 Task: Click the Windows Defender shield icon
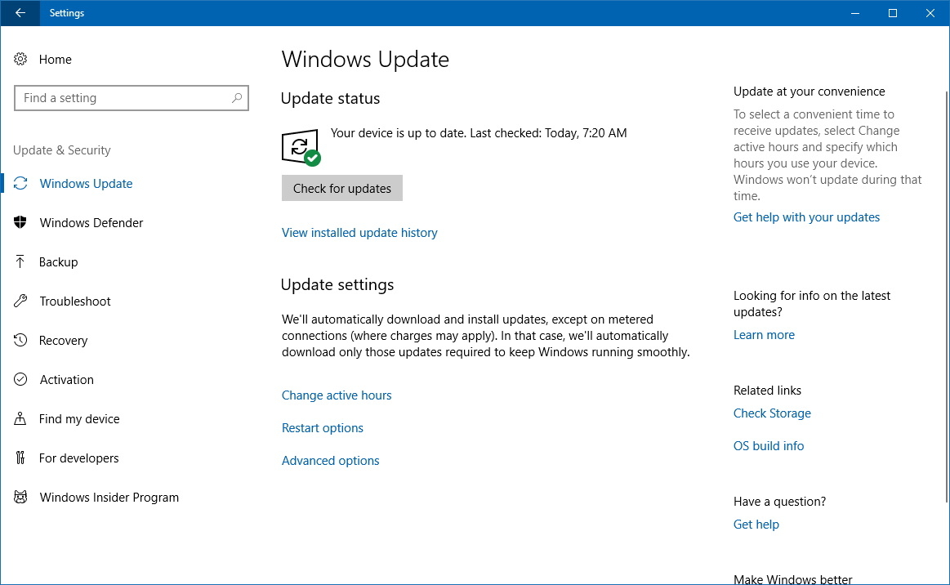pos(20,222)
